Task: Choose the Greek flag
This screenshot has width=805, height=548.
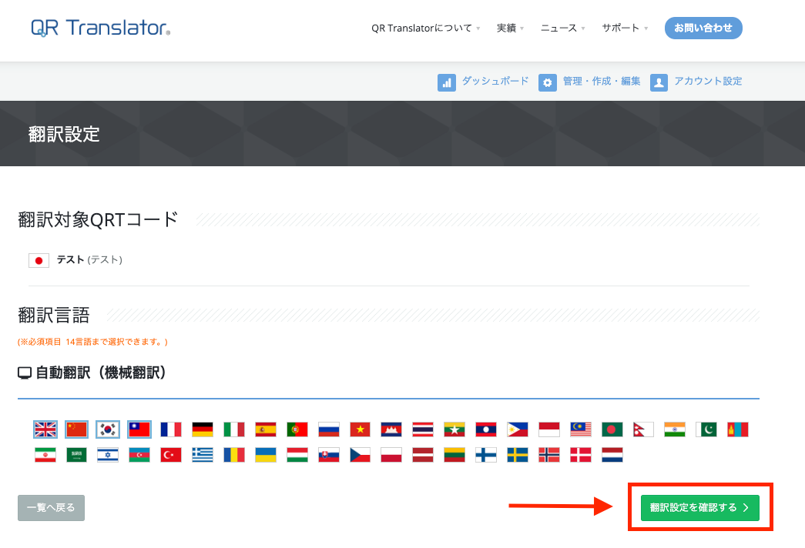Action: pos(203,455)
